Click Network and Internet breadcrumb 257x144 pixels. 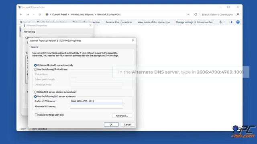(x=82, y=14)
